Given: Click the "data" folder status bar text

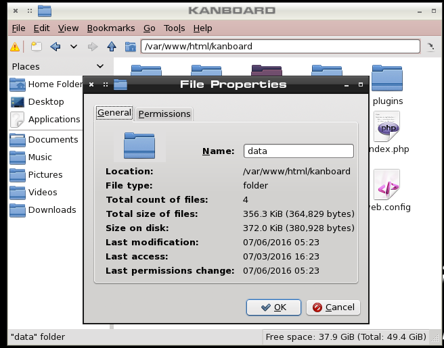Looking at the screenshot, I should pyautogui.click(x=38, y=337).
